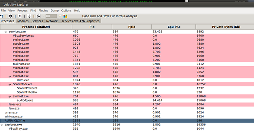Viewport: 254px width, 132px height.
Task: Click the toolbar slider handle
Action: 48,16
